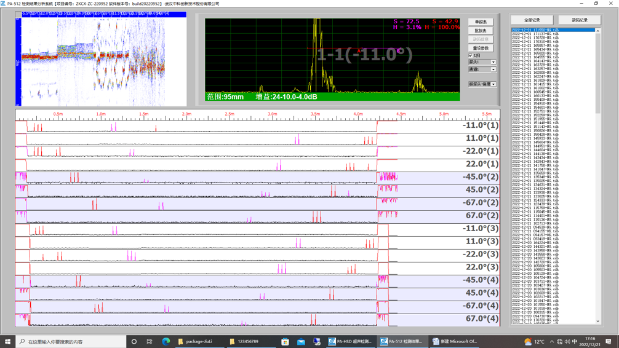Click the record list scroll-down arrow
The height and width of the screenshot is (348, 619).
(x=597, y=321)
